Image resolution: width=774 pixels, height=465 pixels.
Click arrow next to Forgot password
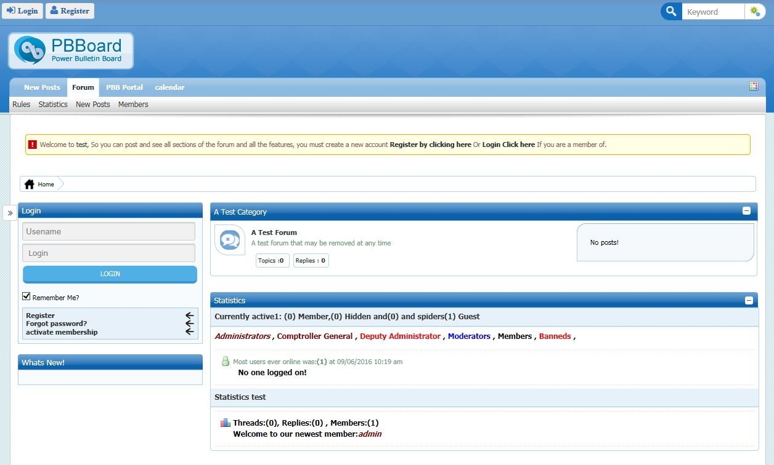pos(190,324)
